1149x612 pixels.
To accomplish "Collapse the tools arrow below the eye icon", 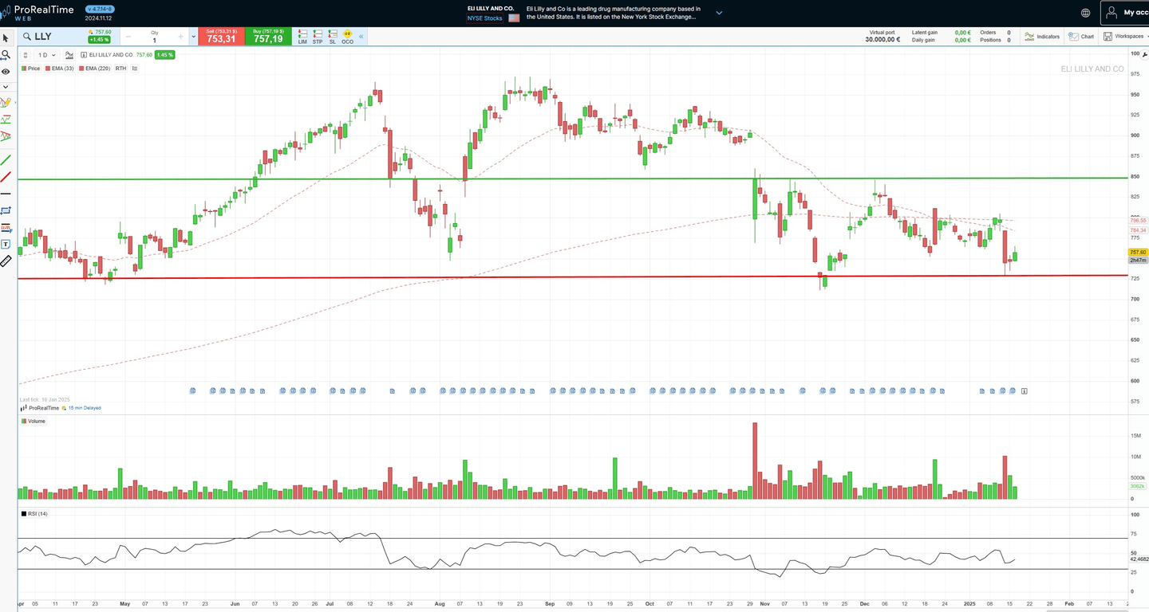I will pyautogui.click(x=6, y=87).
